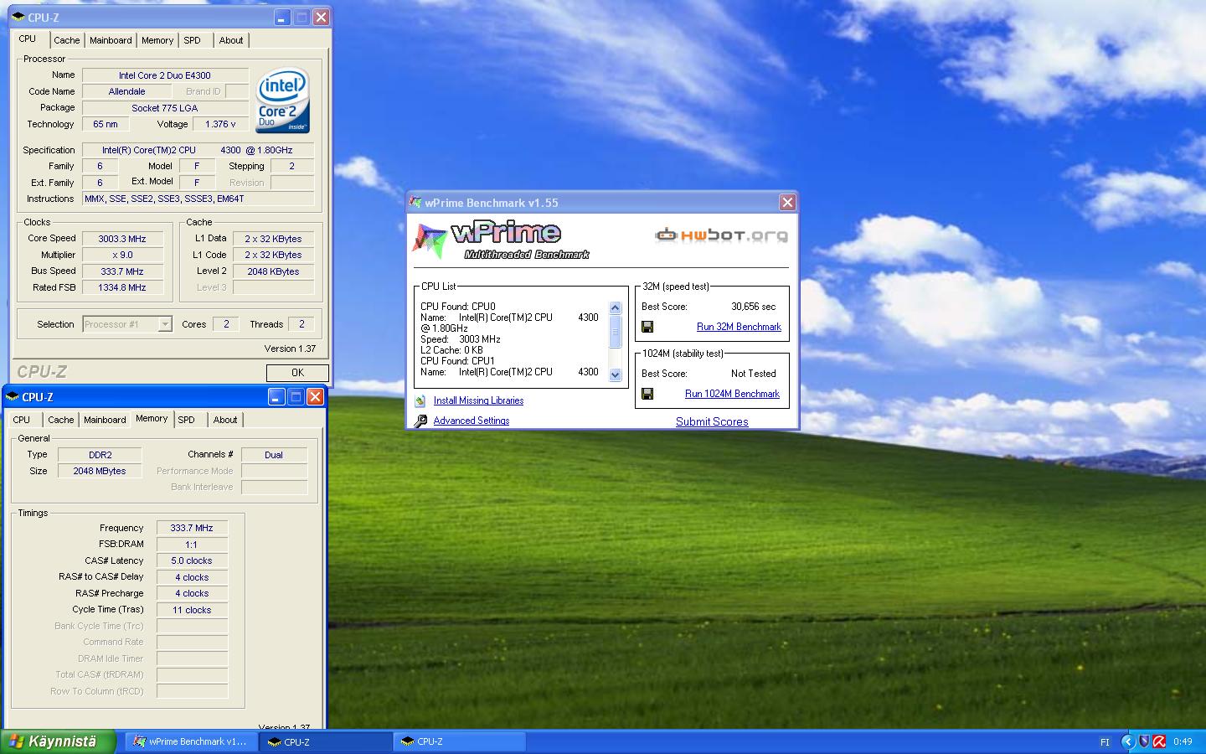The width and height of the screenshot is (1206, 754).
Task: Open Cache tab in top CPU-Z window
Action: (x=67, y=40)
